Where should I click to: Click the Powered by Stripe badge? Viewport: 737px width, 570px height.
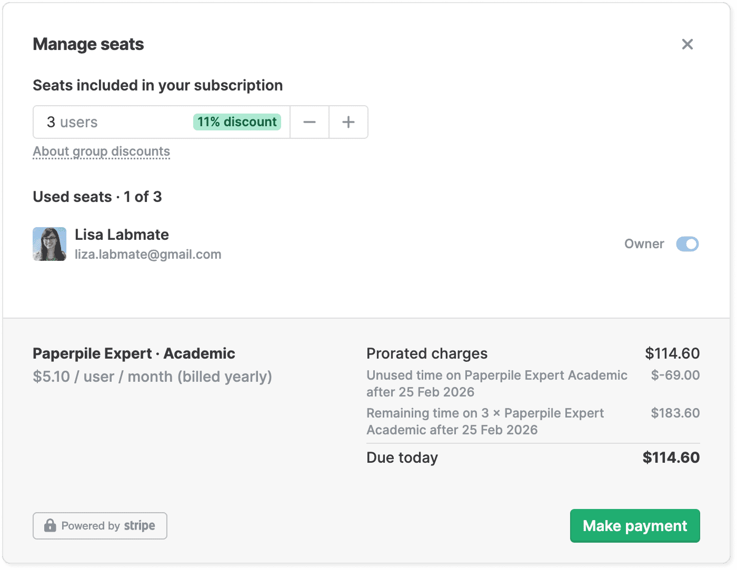pos(100,526)
